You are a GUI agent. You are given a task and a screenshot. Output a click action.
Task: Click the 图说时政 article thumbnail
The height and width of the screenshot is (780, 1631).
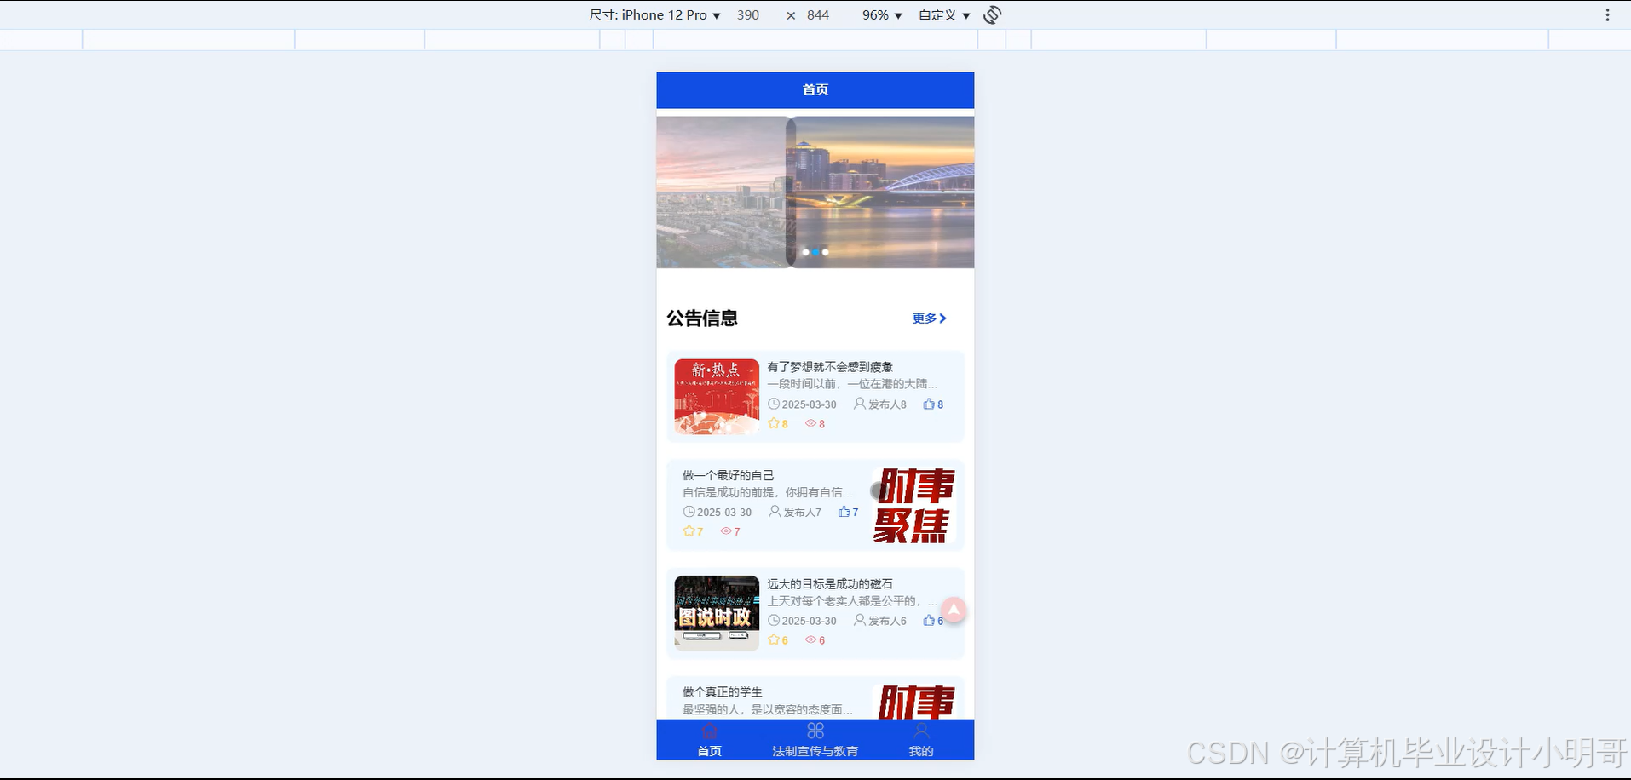click(716, 612)
